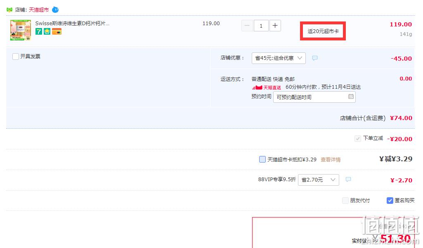
Task: Click the quantity input field
Action: pos(261,26)
